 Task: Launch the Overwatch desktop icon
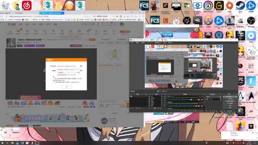click(208, 21)
